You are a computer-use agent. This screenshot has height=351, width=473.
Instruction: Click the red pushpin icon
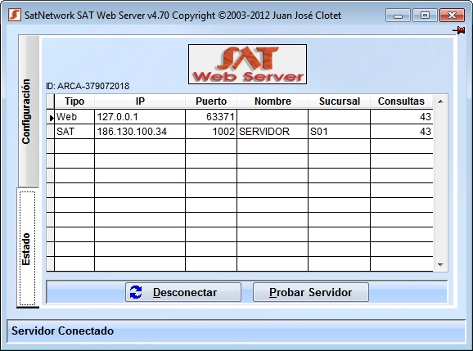coord(459,30)
